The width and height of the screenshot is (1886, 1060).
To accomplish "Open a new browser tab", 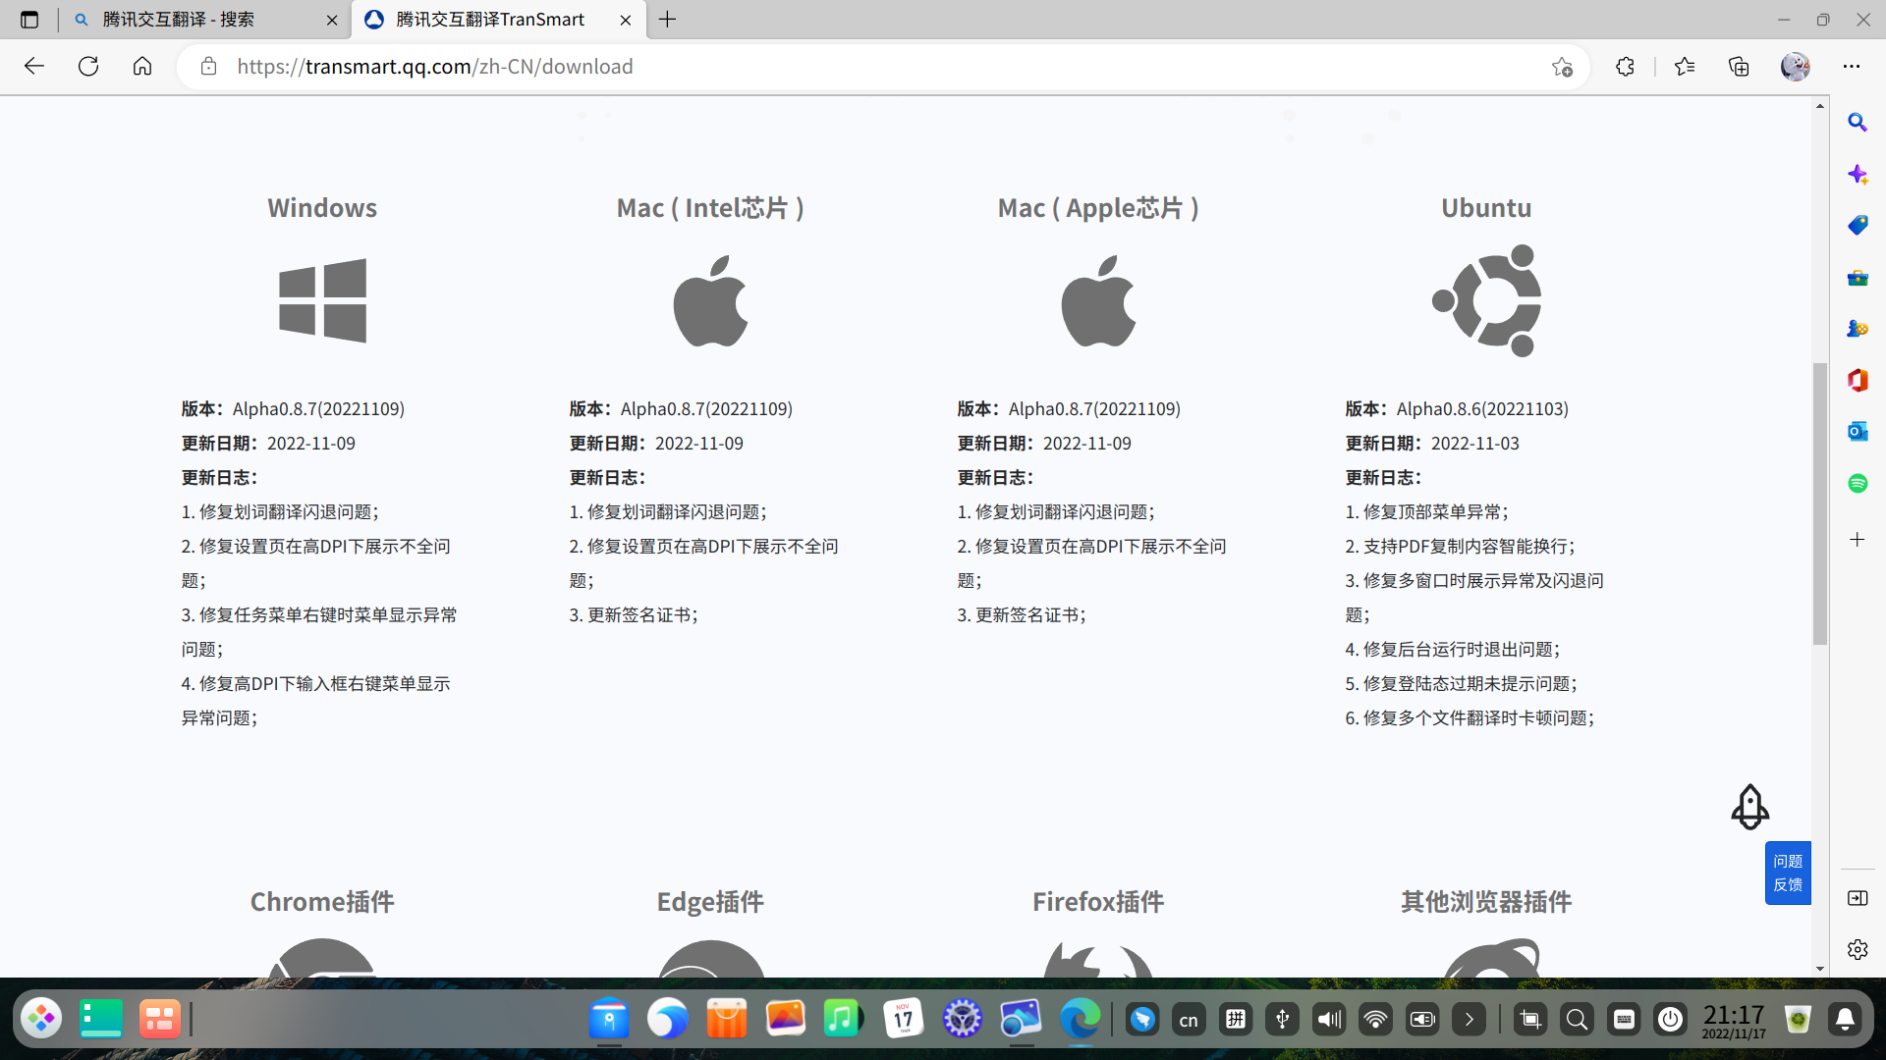I will click(x=668, y=19).
